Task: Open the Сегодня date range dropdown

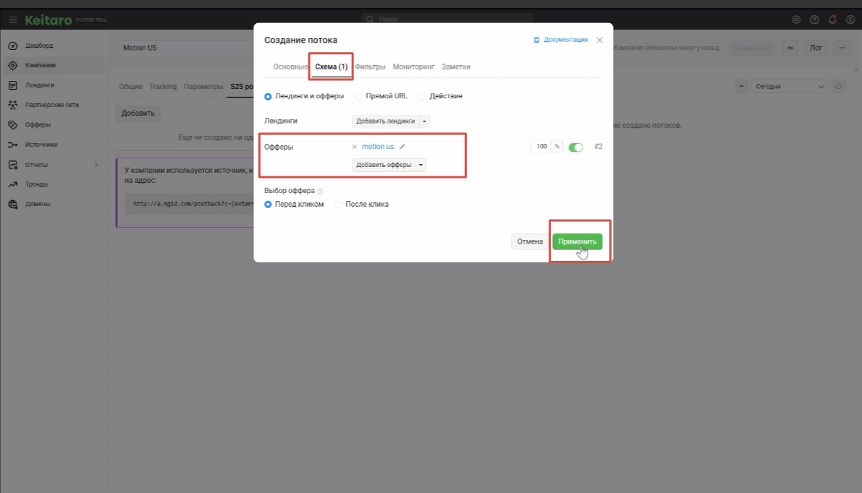Action: [x=789, y=87]
